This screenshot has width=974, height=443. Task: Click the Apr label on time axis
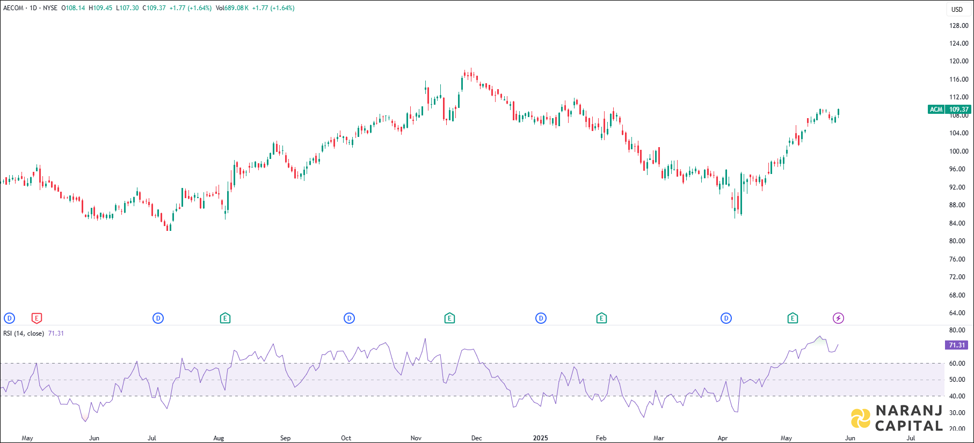point(723,438)
